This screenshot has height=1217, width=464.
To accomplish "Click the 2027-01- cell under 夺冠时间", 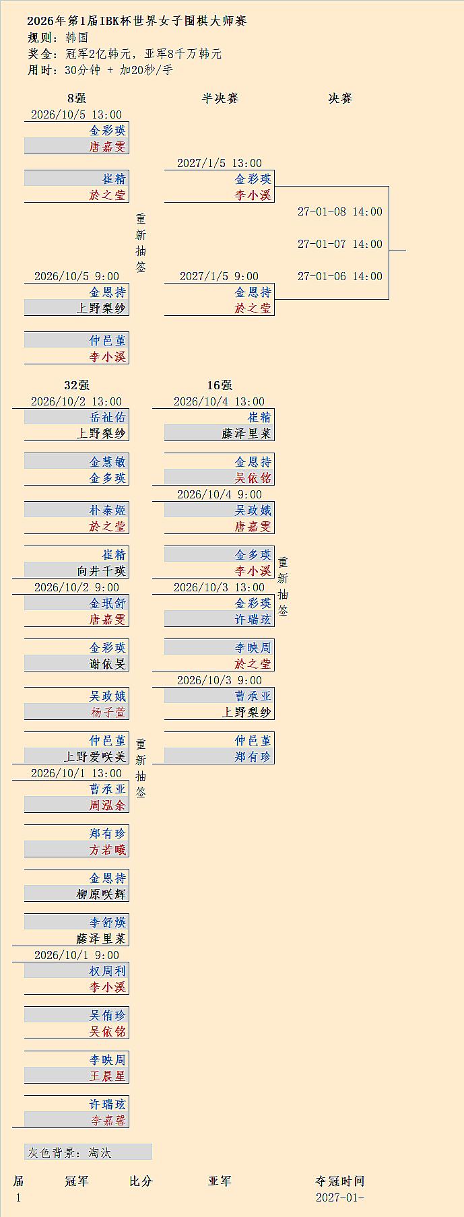I will click(340, 1197).
